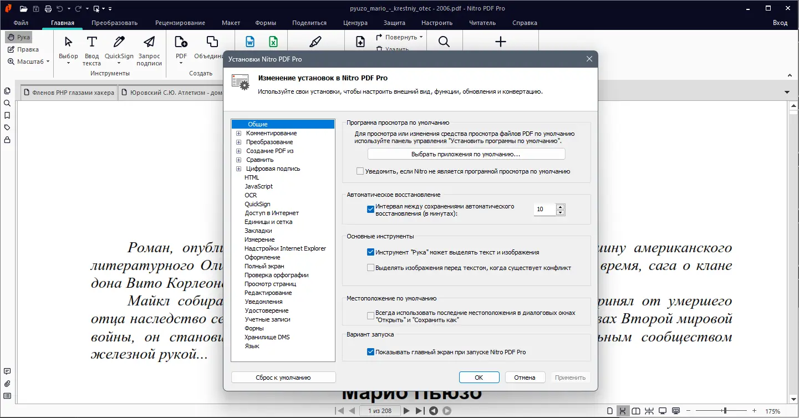Activate the Выбор selection arrow tool
The height and width of the screenshot is (418, 799).
tap(68, 50)
